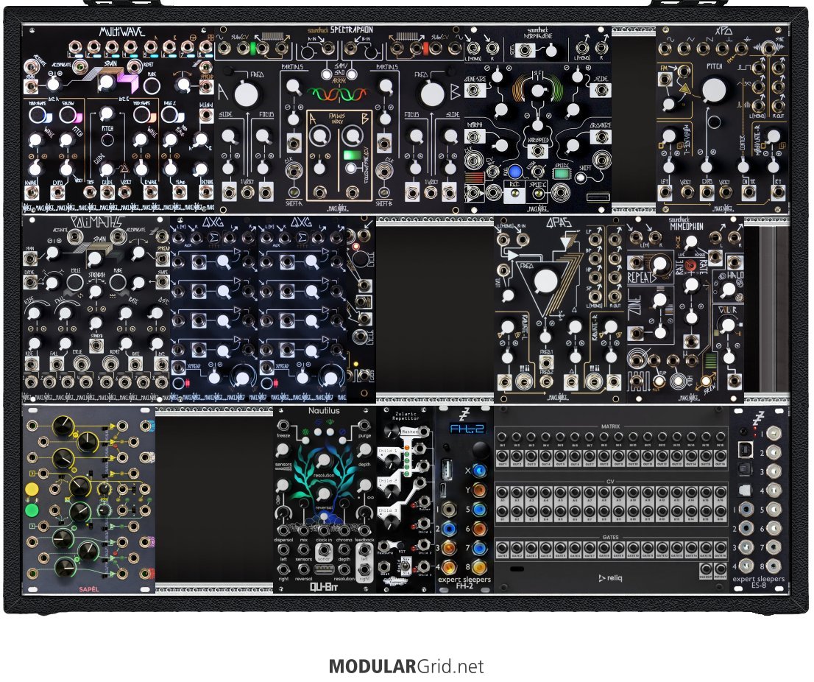The height and width of the screenshot is (682, 814).
Task: Toggle the Morphagene SPLICE button
Action: point(540,194)
